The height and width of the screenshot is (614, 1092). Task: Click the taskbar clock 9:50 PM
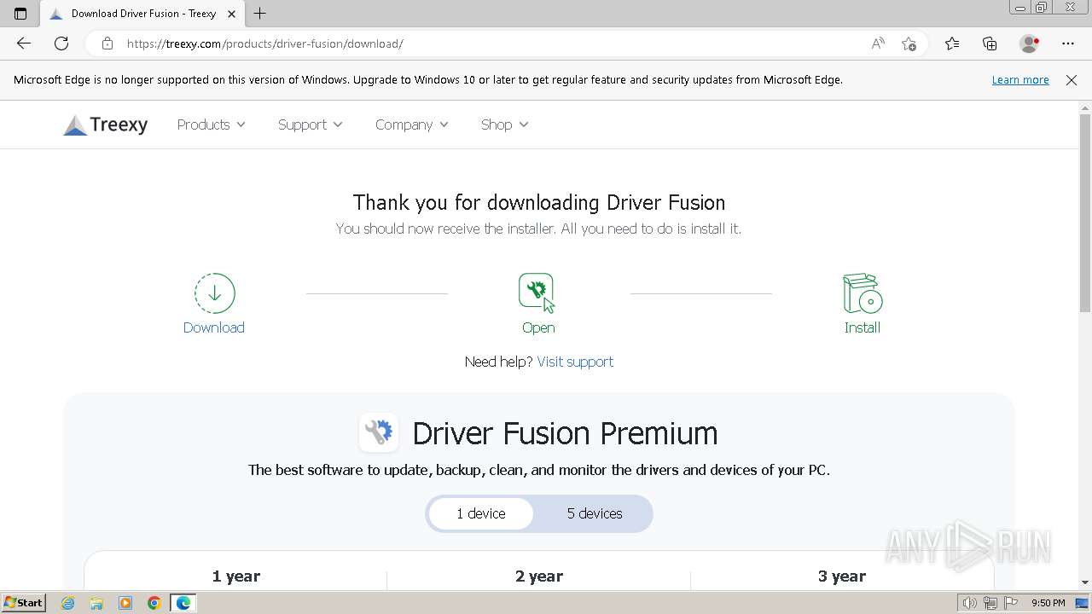pos(1048,603)
